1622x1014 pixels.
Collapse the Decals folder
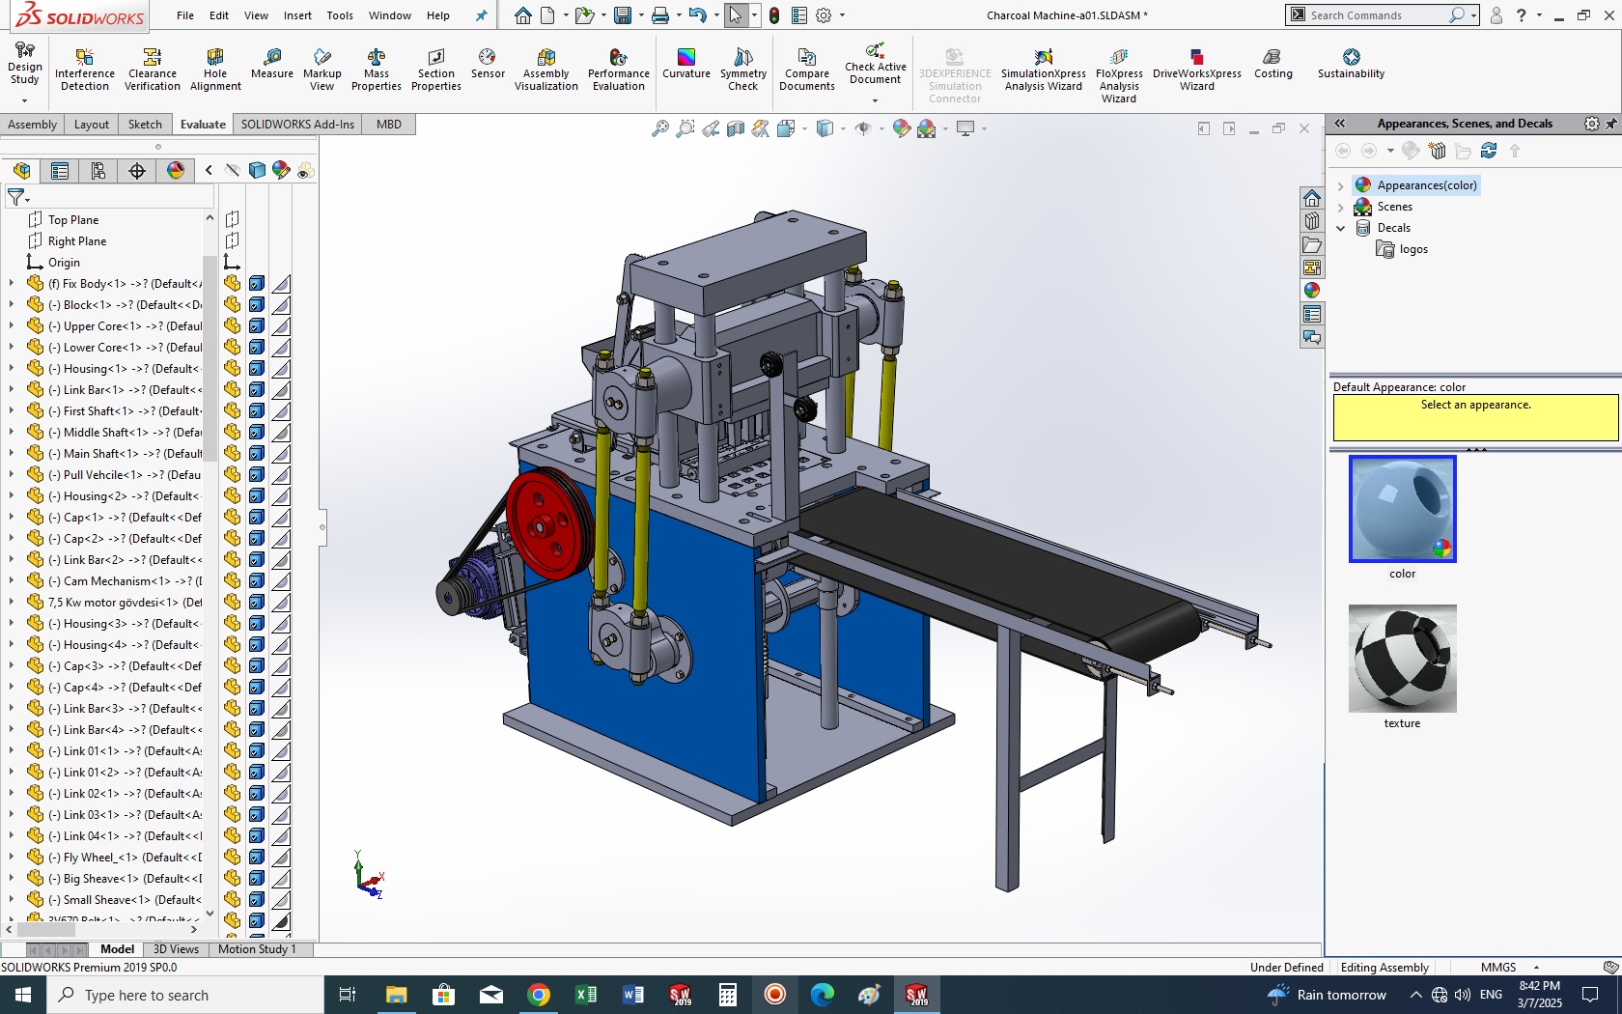click(1340, 228)
